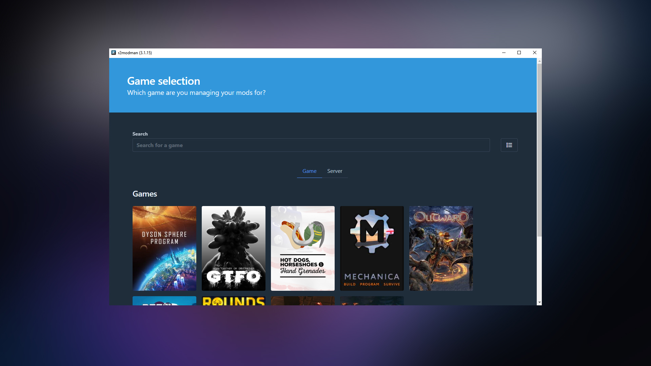Maximize the r2modman window

[519, 53]
